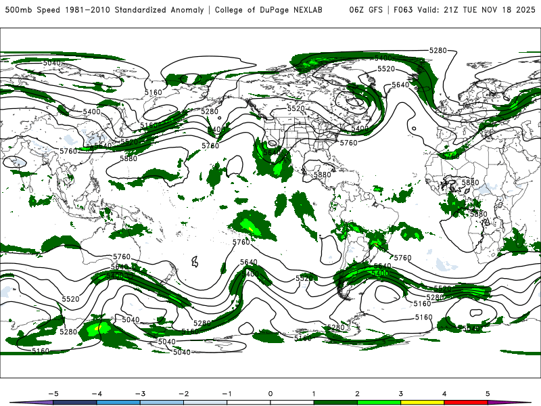The width and height of the screenshot is (541, 406).
Task: Click the bright green 2 to 3 colorbar segment
Action: coord(379,403)
